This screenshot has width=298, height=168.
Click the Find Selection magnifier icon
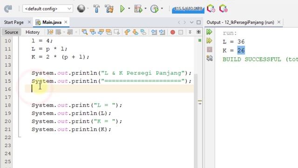coord(85,32)
